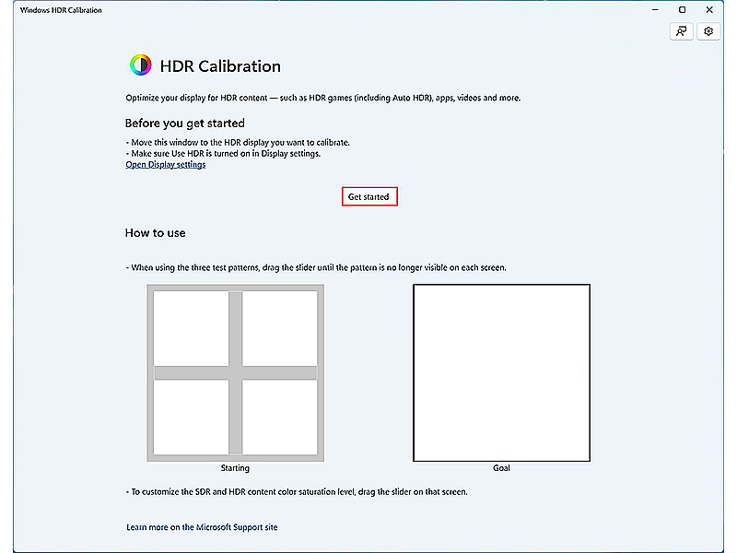Open Display settings link
Viewport: 737px width, 553px height.
click(166, 165)
